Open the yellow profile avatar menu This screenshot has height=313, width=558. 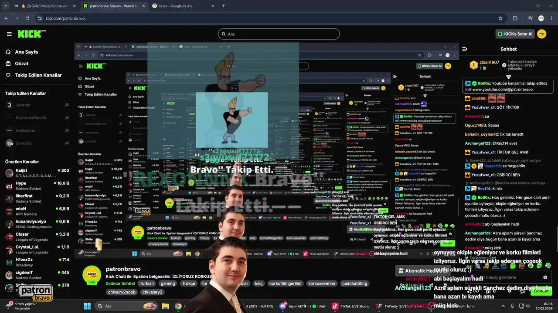point(542,34)
